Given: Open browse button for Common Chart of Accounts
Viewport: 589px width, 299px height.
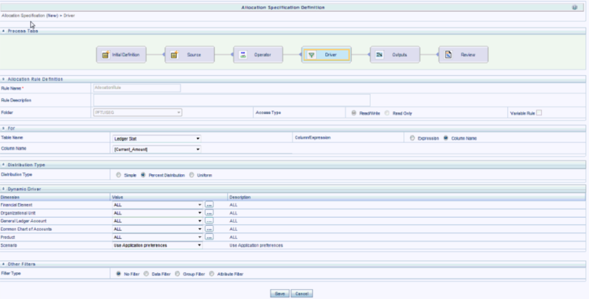Looking at the screenshot, I should tap(209, 229).
